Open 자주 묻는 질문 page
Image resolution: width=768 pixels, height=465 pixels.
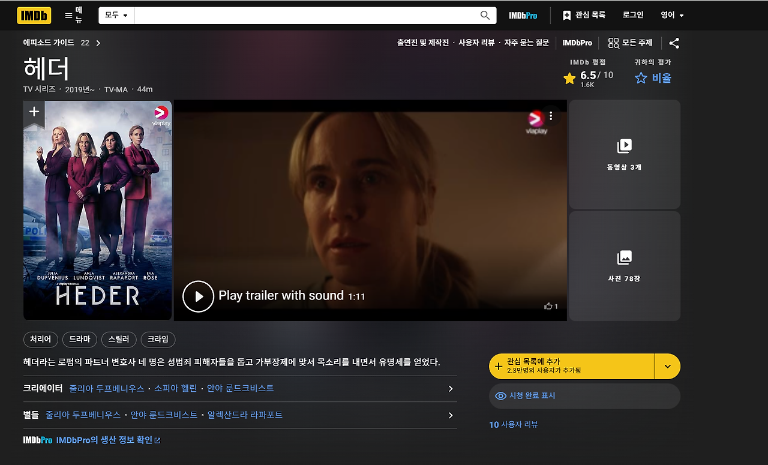click(526, 43)
